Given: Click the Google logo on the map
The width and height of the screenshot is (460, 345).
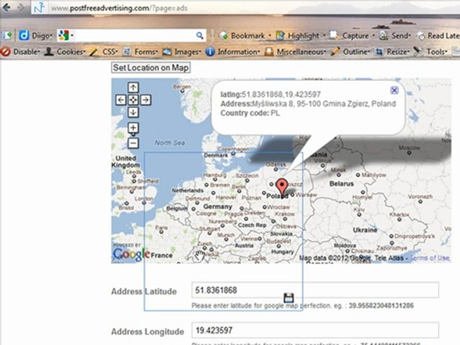Looking at the screenshot, I should (131, 254).
